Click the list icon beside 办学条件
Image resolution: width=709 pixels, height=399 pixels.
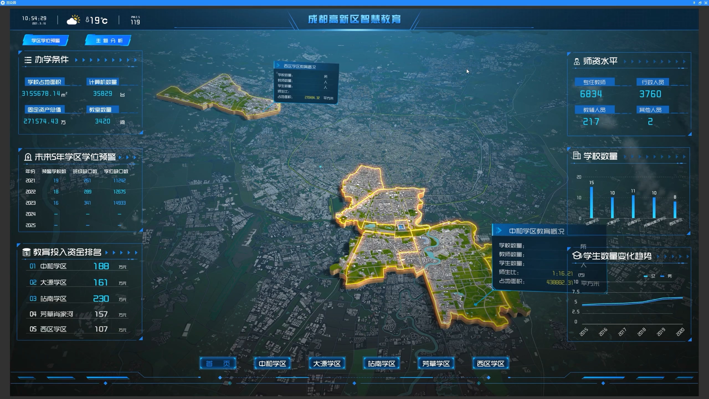coord(28,60)
